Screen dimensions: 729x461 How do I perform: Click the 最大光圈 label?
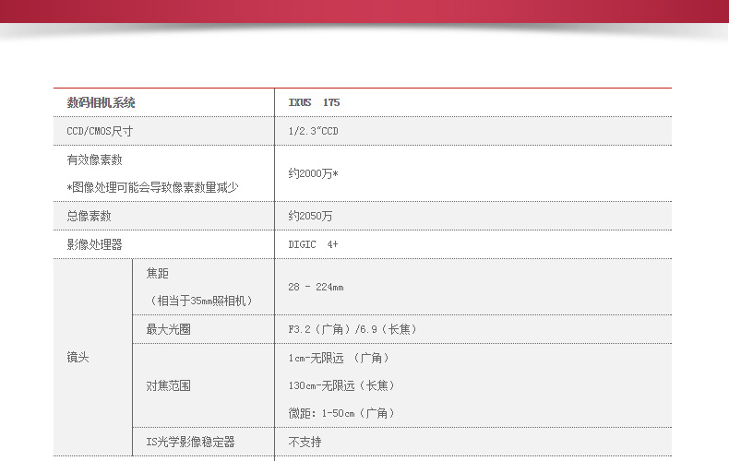click(x=169, y=329)
